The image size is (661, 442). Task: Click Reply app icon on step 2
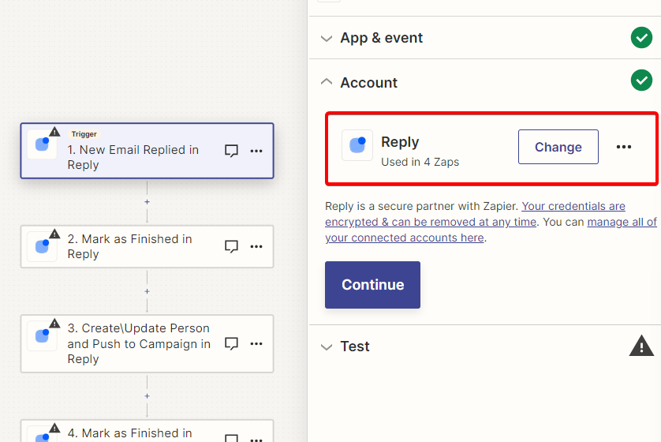point(42,246)
